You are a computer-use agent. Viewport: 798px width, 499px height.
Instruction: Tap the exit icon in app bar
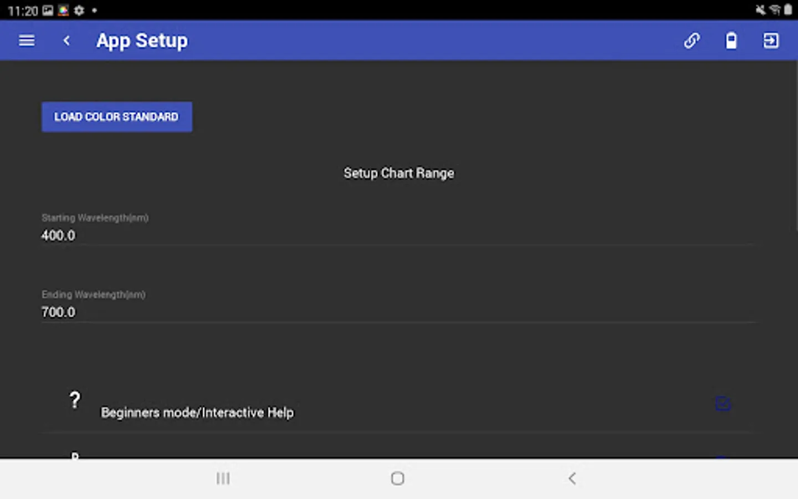pos(771,40)
